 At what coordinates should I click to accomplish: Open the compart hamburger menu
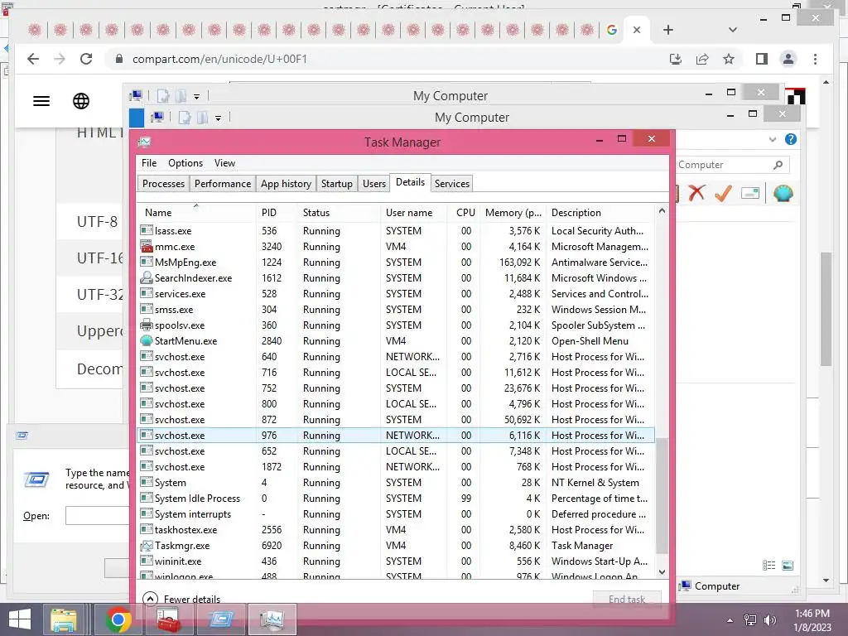[x=41, y=100]
